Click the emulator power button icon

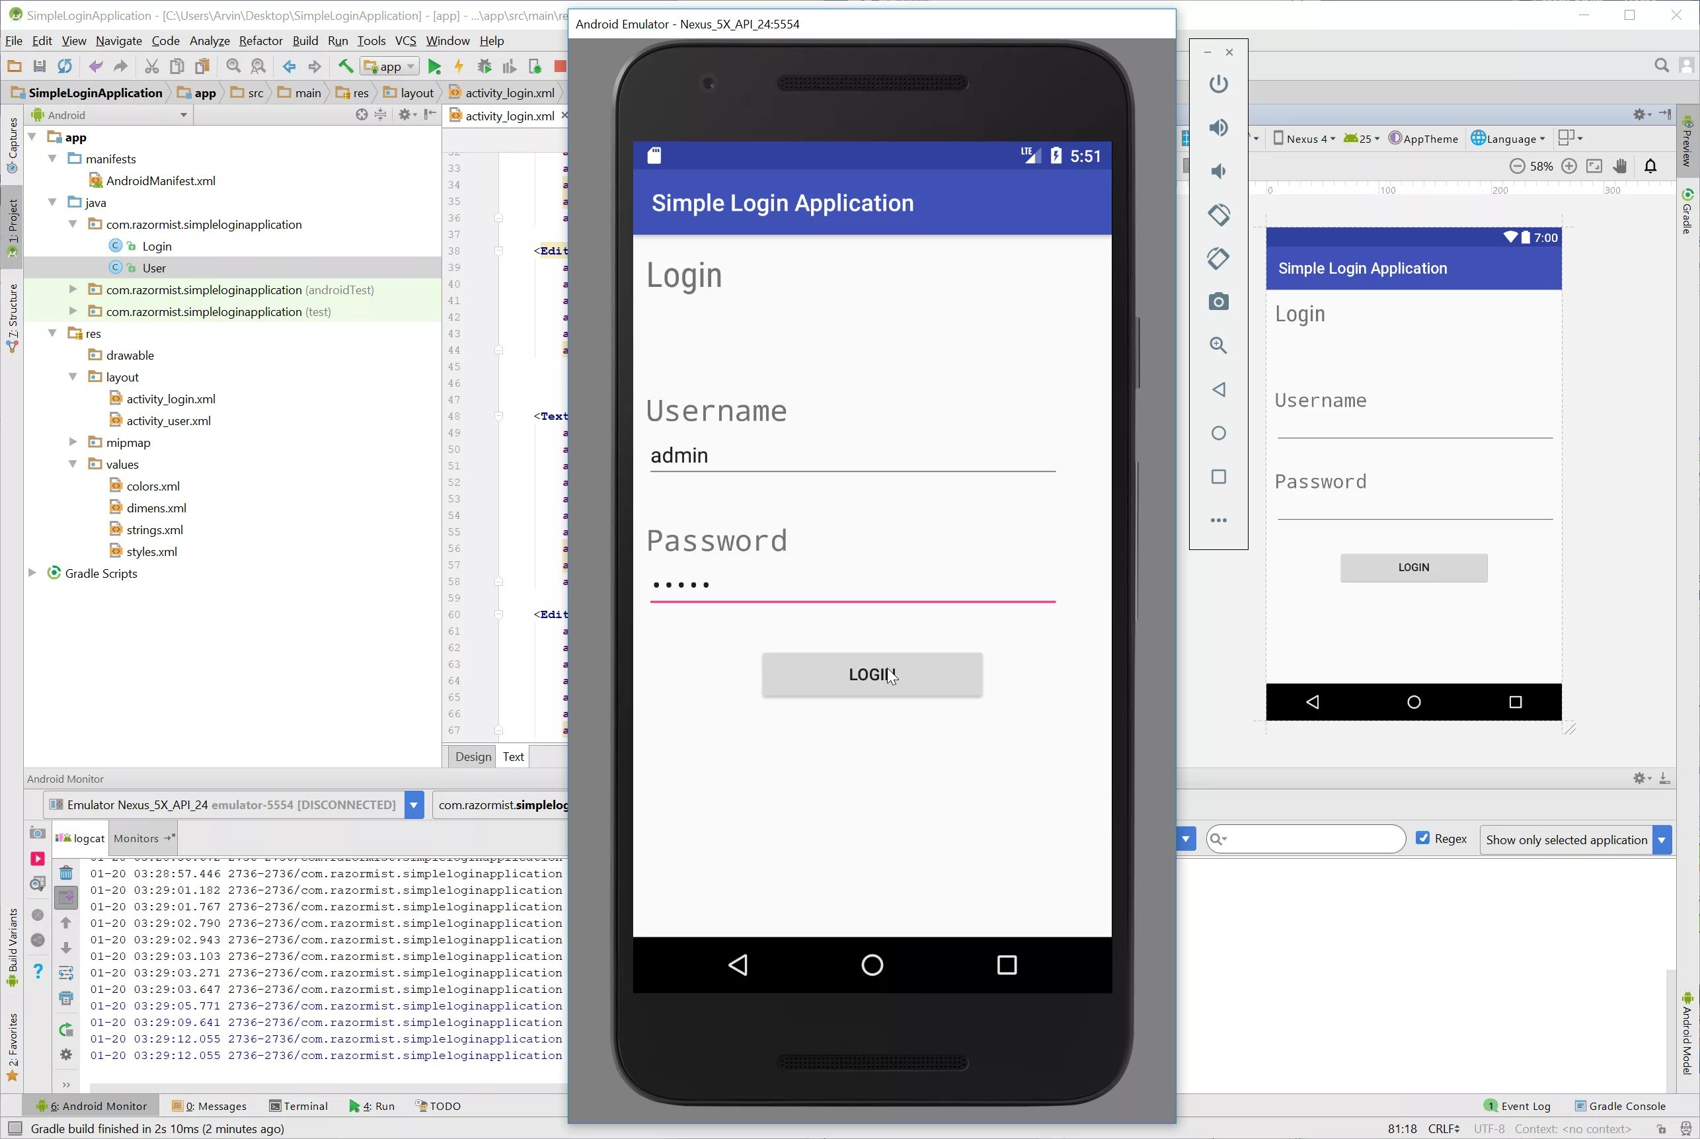click(x=1219, y=83)
